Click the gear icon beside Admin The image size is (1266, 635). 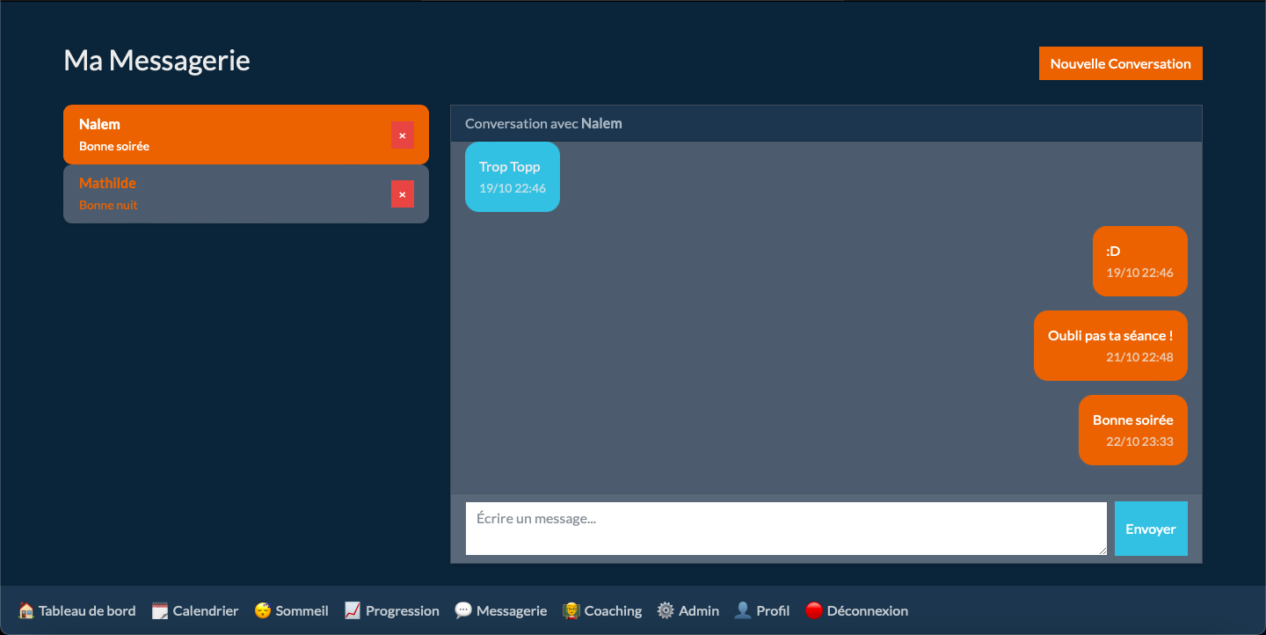[666, 610]
